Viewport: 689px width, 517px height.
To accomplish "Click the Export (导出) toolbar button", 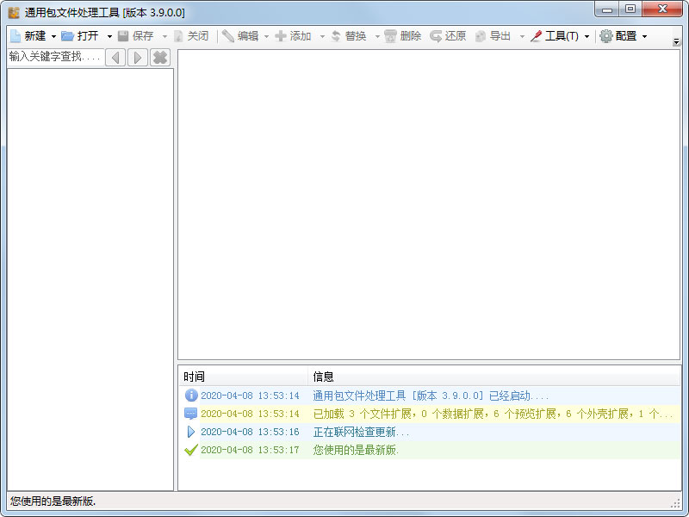I will click(493, 36).
